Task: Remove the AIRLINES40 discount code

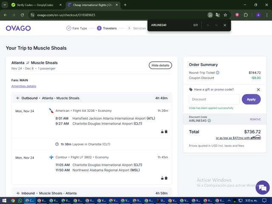Action: tap(255, 119)
